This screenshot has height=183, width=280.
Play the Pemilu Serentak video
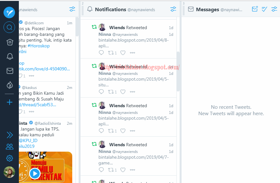(x=35, y=173)
